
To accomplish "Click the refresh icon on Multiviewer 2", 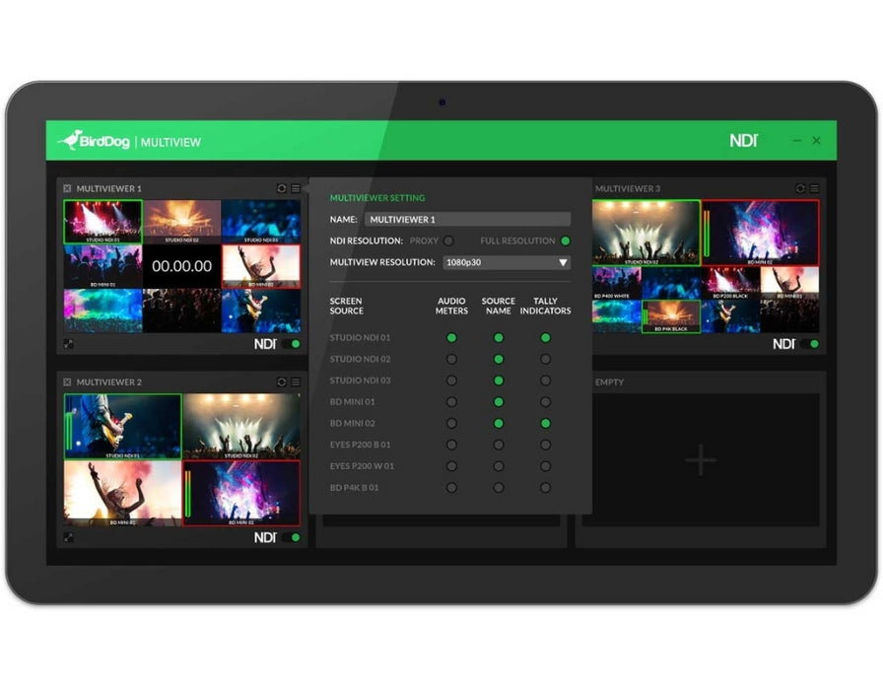I will pyautogui.click(x=282, y=381).
